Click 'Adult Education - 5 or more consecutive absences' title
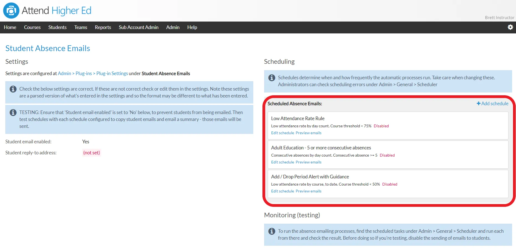516x251 pixels. (321, 148)
